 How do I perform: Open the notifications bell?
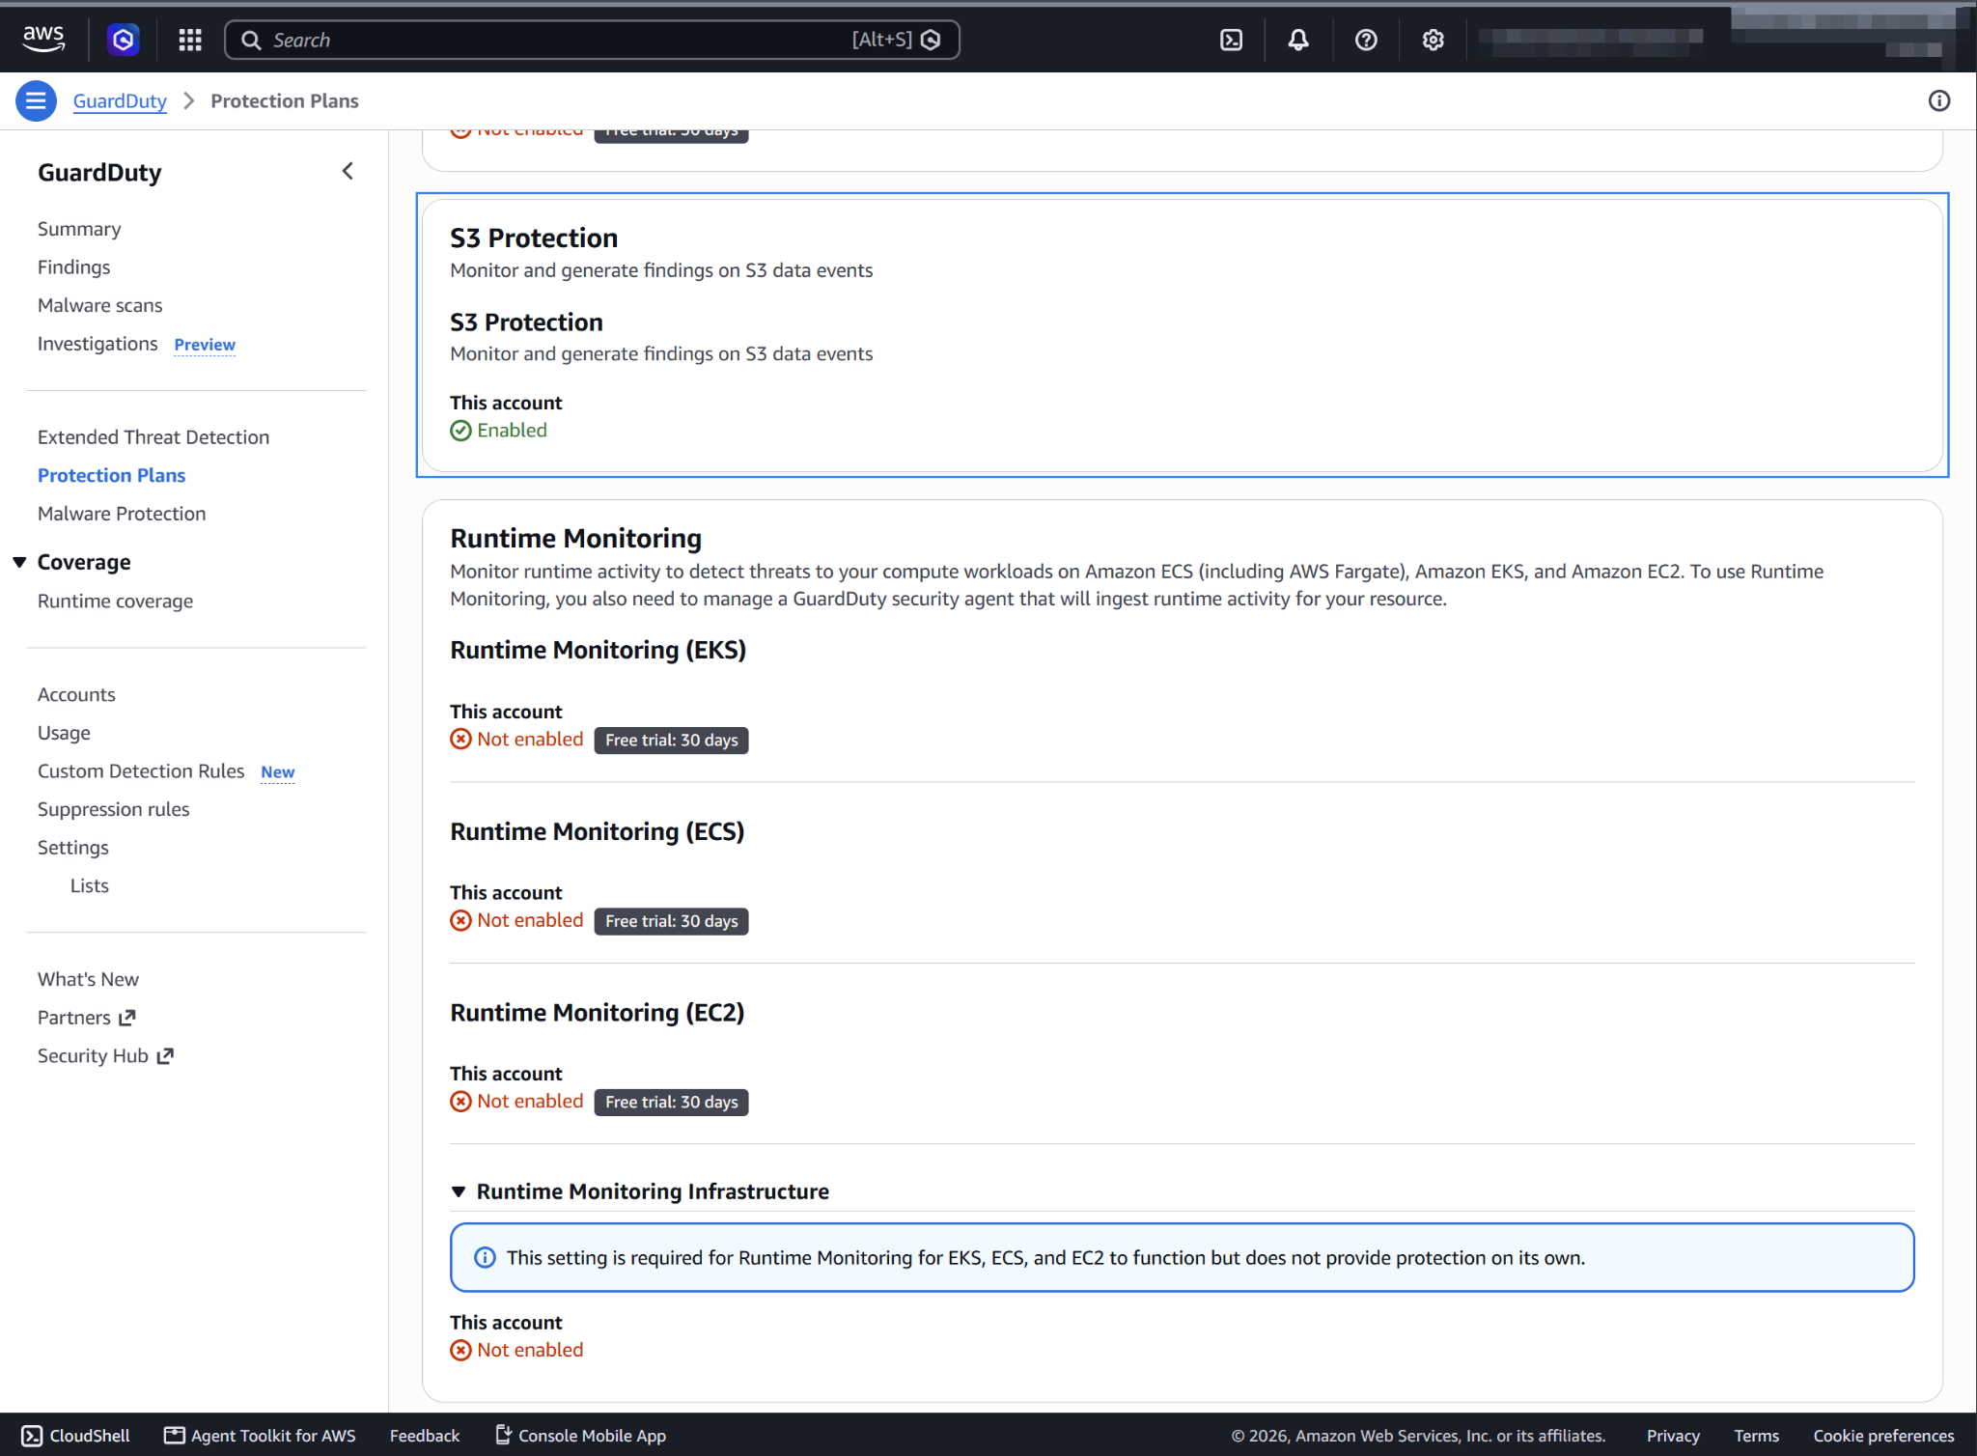(x=1298, y=40)
